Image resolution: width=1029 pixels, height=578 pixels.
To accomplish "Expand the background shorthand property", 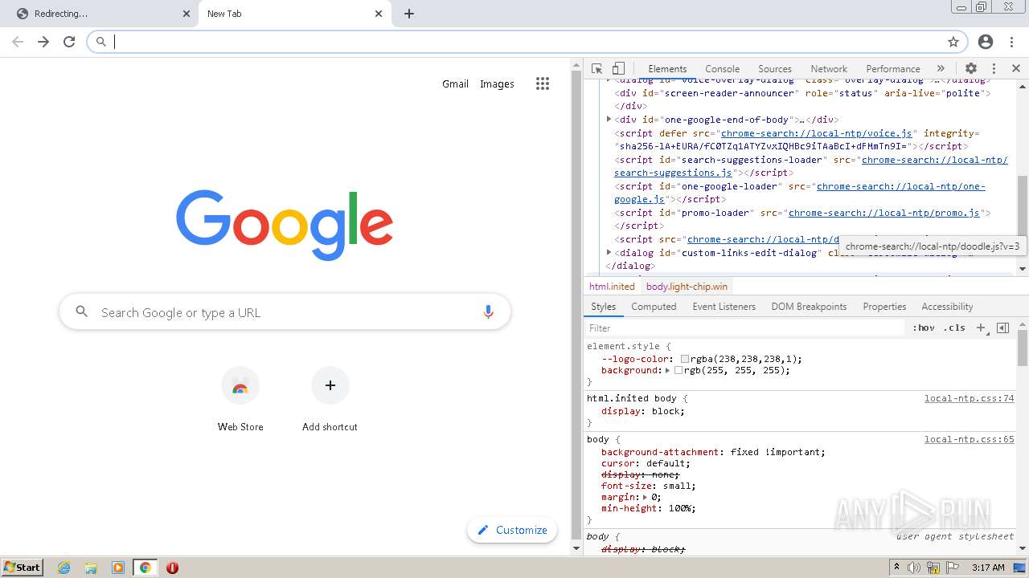I will point(668,370).
